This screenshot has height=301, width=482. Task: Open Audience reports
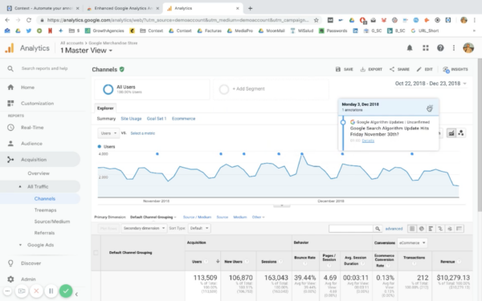coord(31,144)
